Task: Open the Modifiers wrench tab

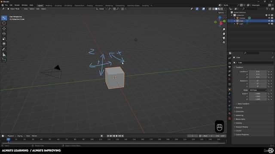Action: coord(229,94)
